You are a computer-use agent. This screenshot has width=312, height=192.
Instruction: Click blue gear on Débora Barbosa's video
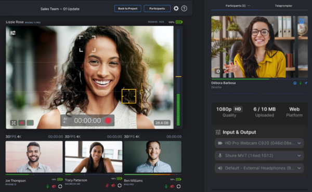tap(301, 21)
